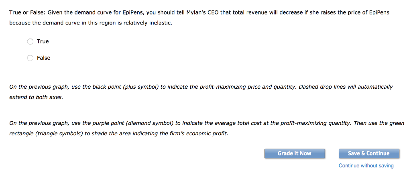Click the "True" answer label text
Viewport: 411px width, 173px height.
click(x=43, y=41)
